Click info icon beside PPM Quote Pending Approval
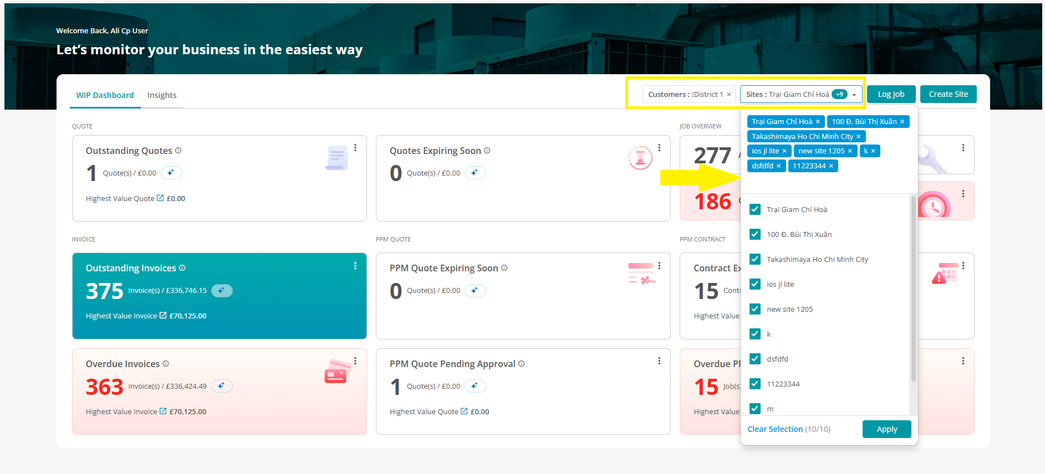The height and width of the screenshot is (474, 1045). pyautogui.click(x=521, y=364)
